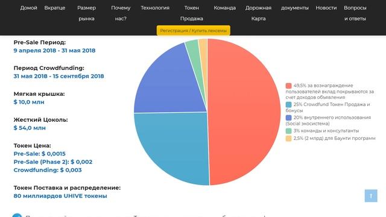Open the Команда page link

point(224,8)
